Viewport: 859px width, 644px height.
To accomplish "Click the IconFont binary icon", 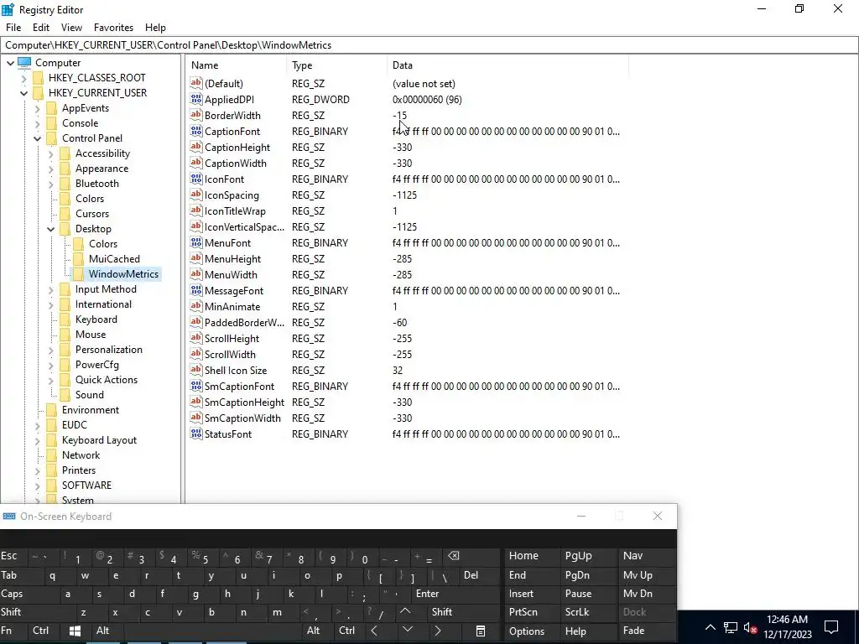I will tap(196, 179).
